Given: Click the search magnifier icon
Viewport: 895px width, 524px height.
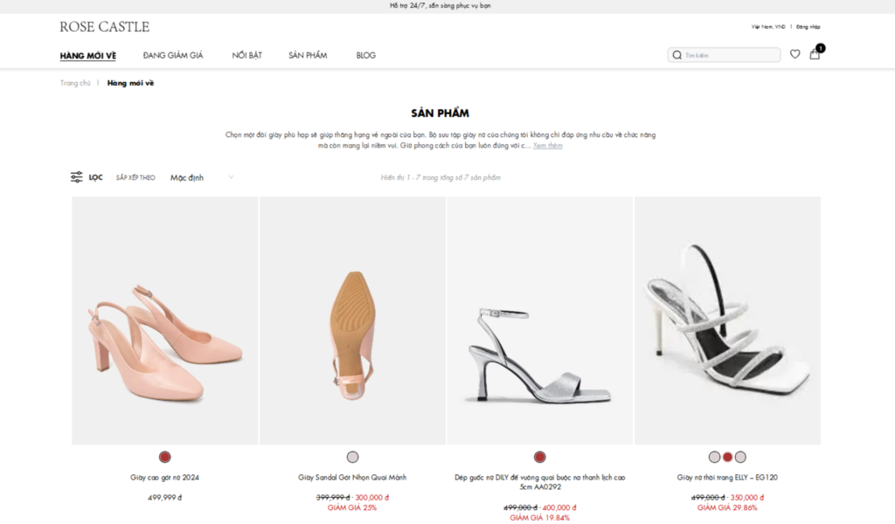Looking at the screenshot, I should click(677, 55).
